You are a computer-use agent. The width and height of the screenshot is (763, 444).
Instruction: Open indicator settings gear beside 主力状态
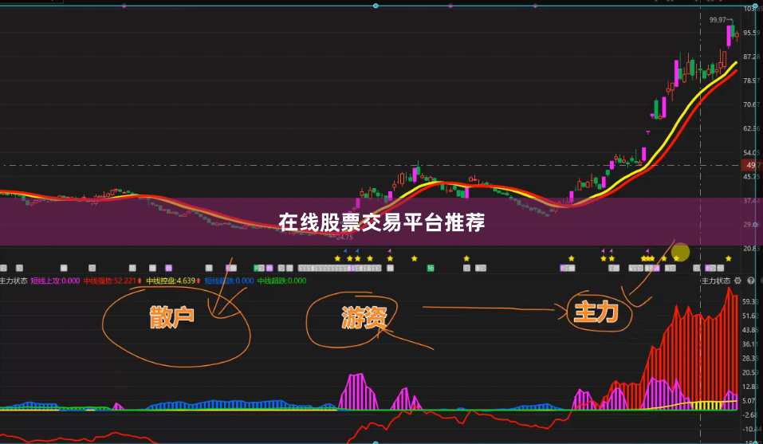click(x=737, y=281)
